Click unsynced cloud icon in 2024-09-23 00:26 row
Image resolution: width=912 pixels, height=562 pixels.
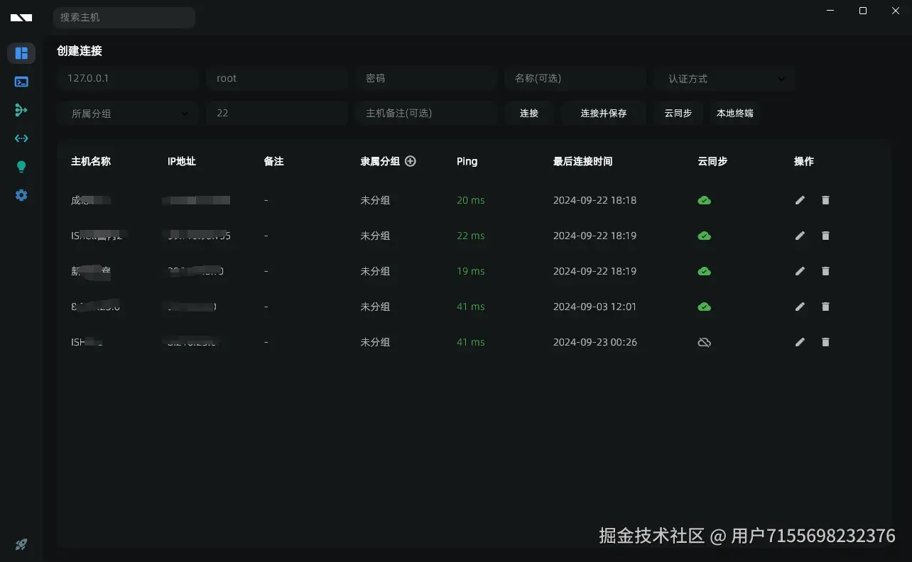(705, 343)
